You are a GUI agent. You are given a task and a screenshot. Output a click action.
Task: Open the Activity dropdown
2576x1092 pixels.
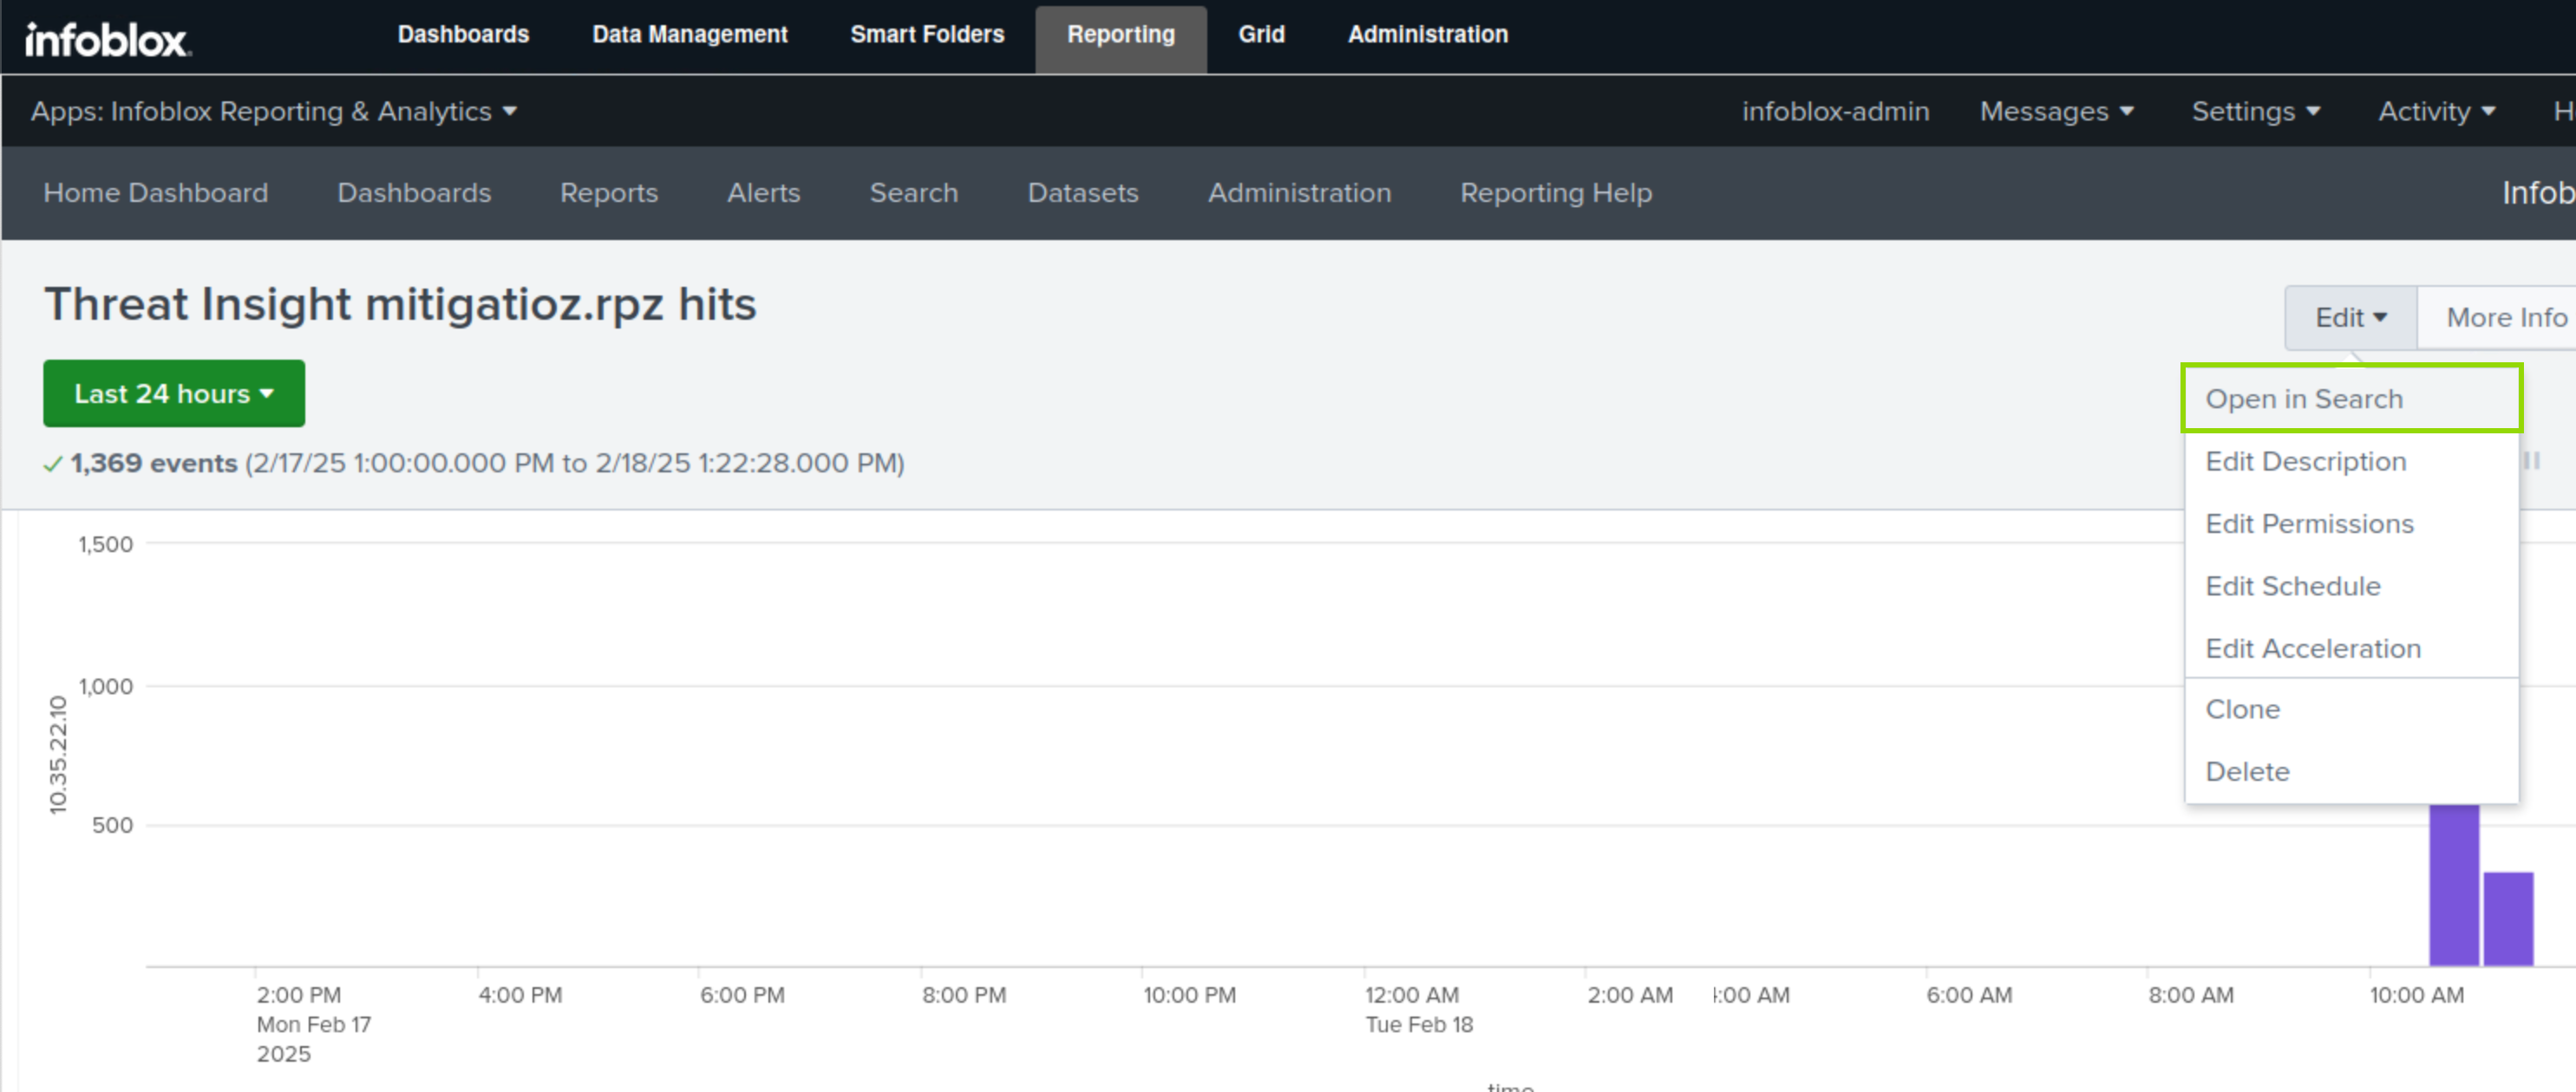2436,111
